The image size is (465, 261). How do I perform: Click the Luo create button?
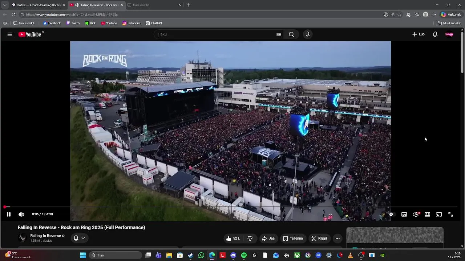(x=418, y=34)
